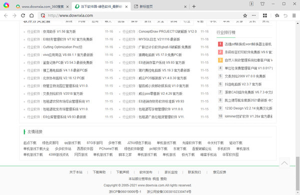Open E8仓库管理系统 V9.93 最新版 link

click(64, 117)
